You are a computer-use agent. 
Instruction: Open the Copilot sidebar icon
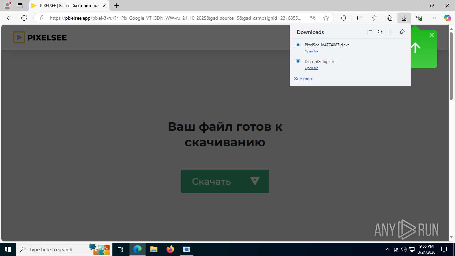coord(448,18)
